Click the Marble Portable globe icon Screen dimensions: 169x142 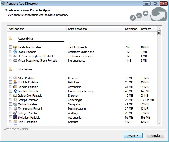click(x=15, y=104)
